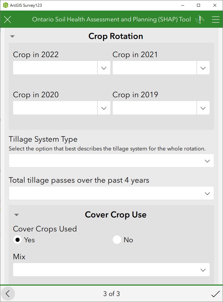Viewport: 223px width, 302px height.
Task: Click the GPS location status icon
Action: (x=200, y=19)
